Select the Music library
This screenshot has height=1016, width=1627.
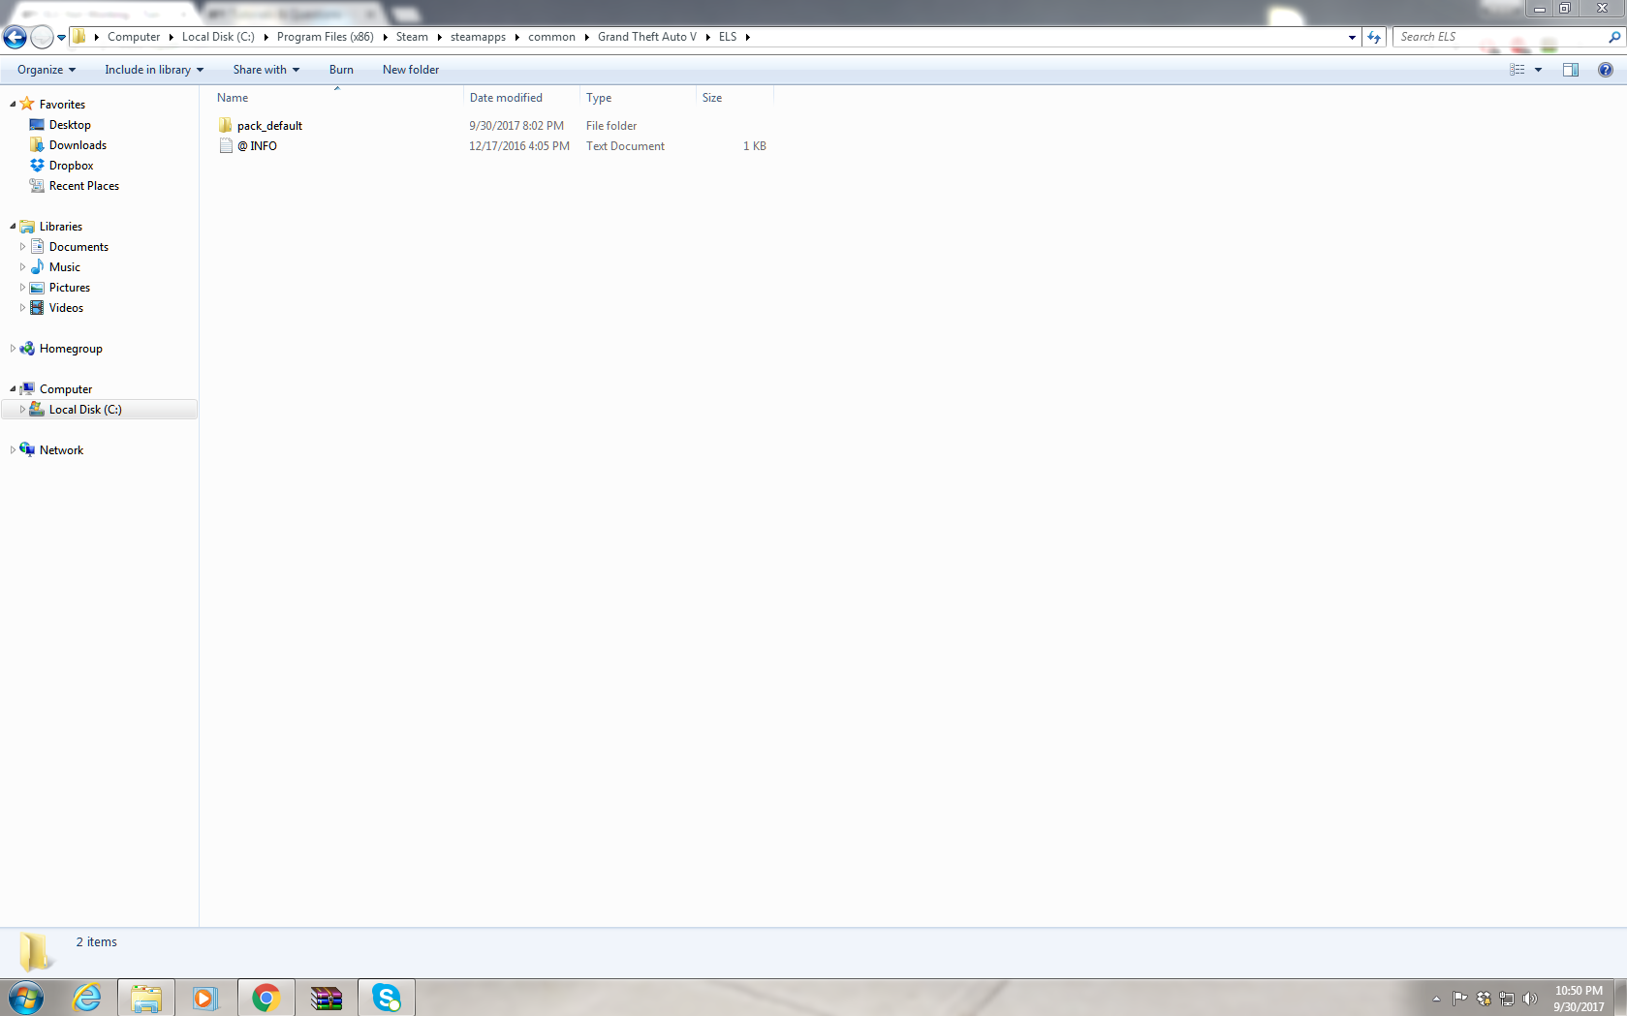click(65, 267)
